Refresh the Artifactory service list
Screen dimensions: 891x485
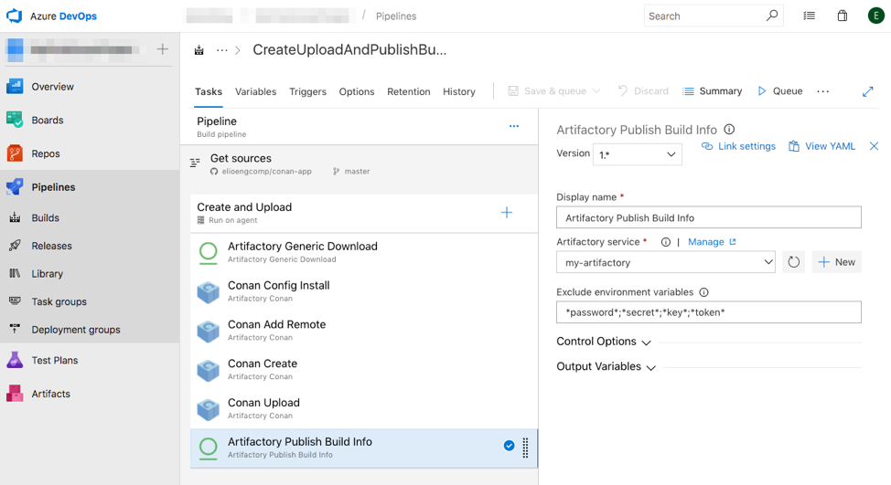pos(793,262)
